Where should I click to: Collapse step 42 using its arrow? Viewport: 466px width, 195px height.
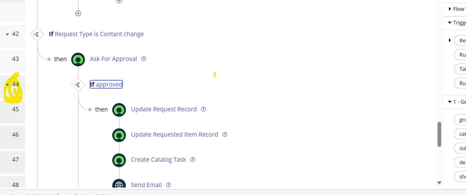7,34
